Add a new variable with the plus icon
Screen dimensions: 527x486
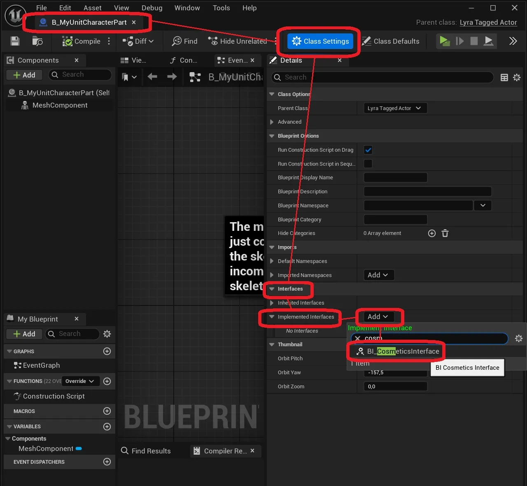click(x=107, y=427)
